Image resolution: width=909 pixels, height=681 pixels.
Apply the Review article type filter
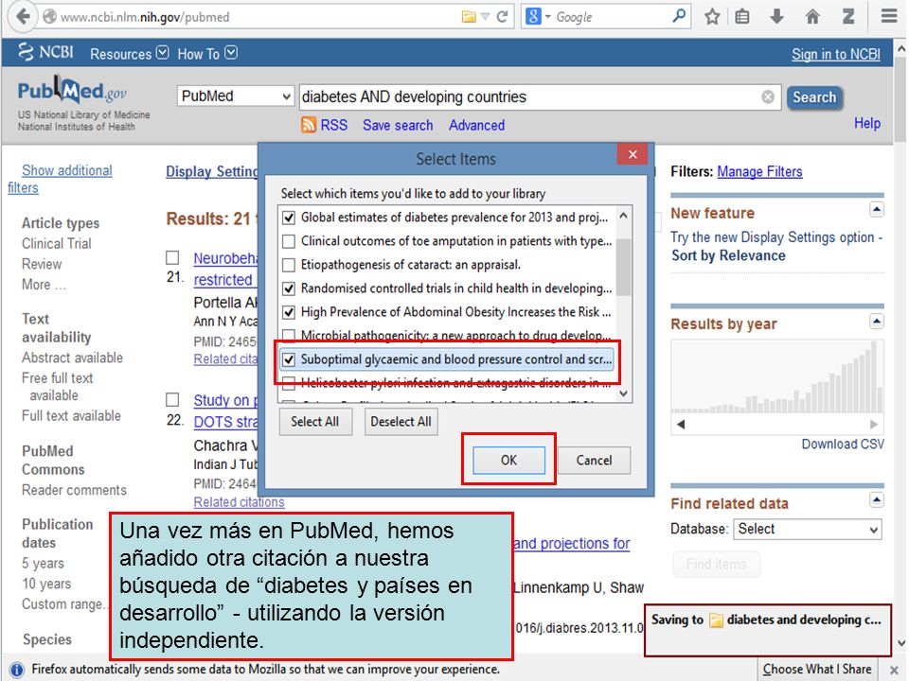point(42,264)
